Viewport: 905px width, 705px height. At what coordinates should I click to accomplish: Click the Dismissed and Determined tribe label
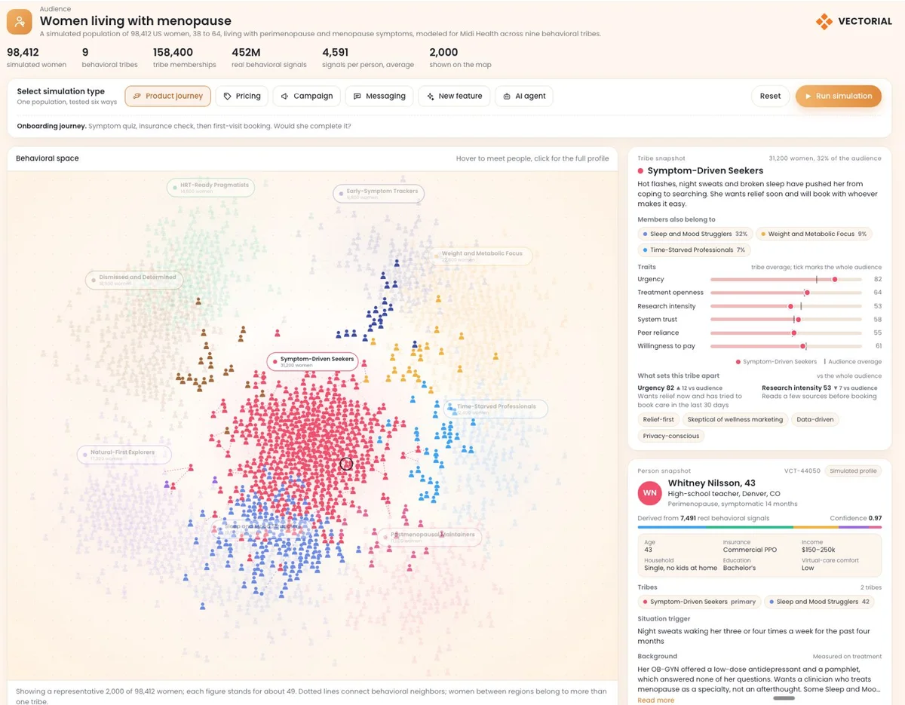pos(135,280)
